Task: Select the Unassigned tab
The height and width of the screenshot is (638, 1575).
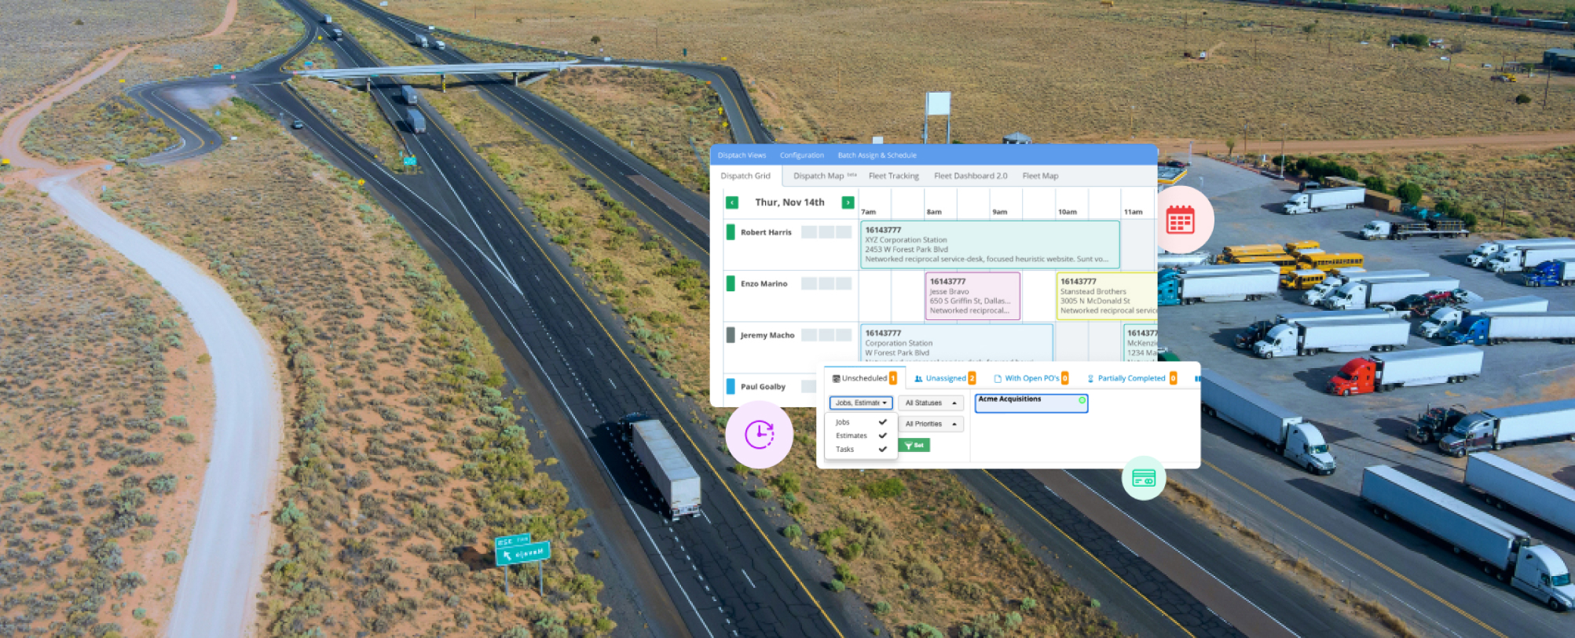Action: tap(945, 378)
